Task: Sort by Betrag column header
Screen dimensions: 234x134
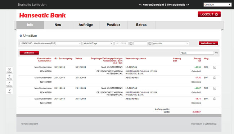Action: 197,59
